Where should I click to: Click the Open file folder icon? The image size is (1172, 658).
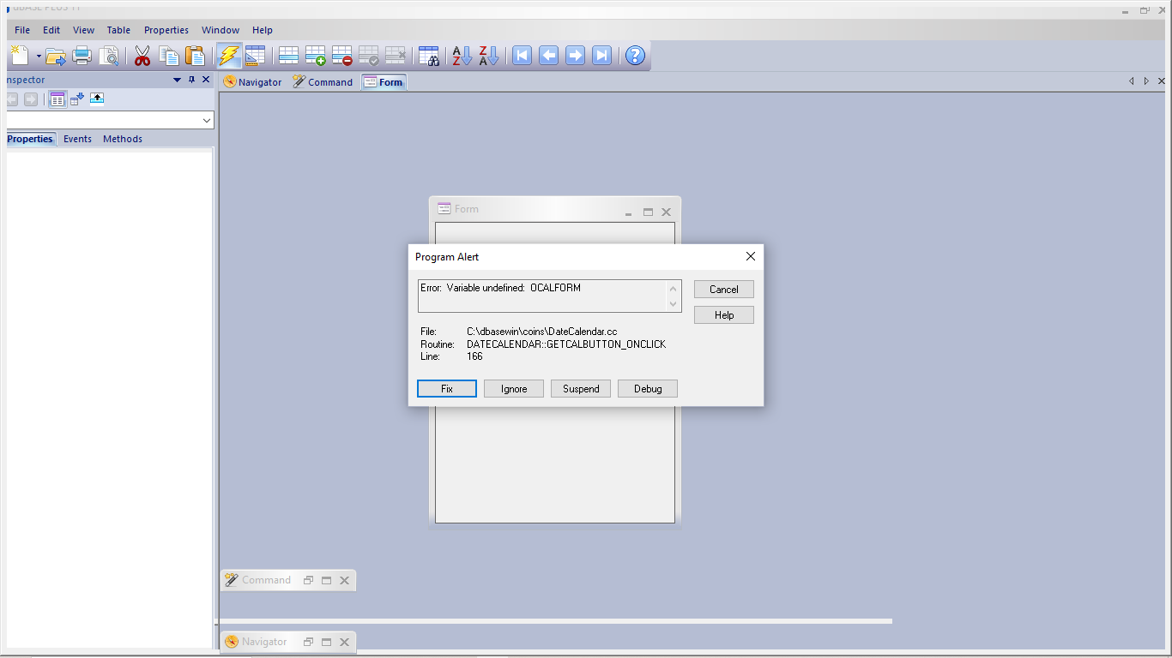coord(56,57)
